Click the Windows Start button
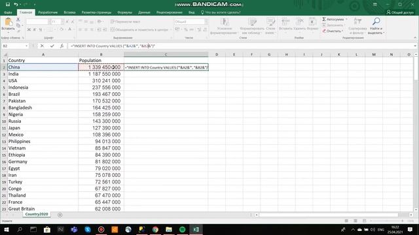The width and height of the screenshot is (419, 235). pyautogui.click(x=7, y=229)
